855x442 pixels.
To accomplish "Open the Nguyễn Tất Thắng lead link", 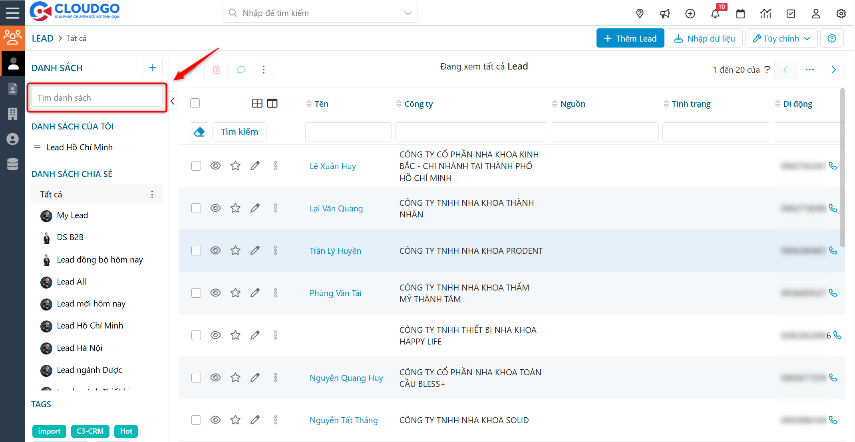I will pos(343,420).
